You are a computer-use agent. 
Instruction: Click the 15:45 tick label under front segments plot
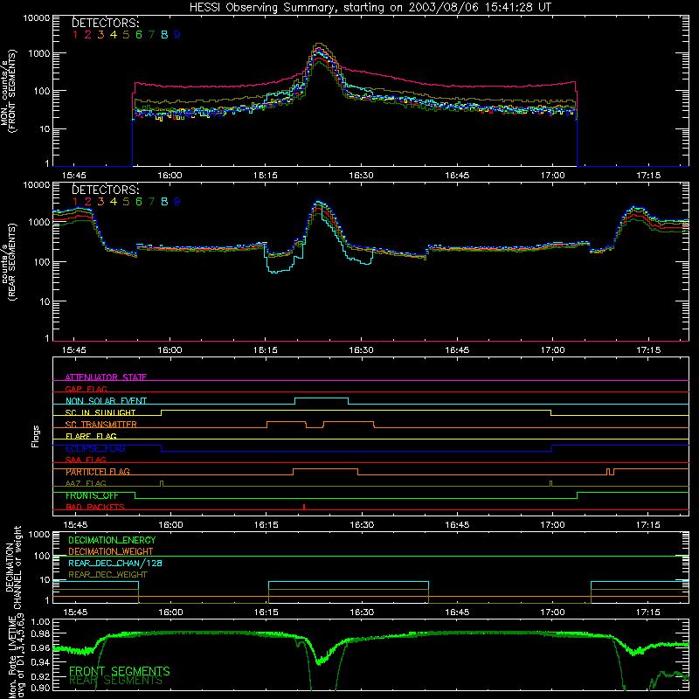[74, 176]
